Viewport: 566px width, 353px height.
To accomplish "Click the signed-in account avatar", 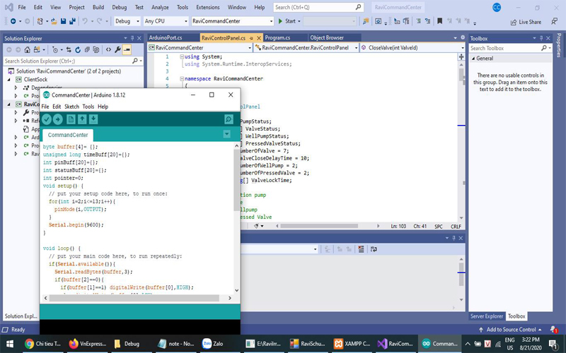I will [x=497, y=7].
